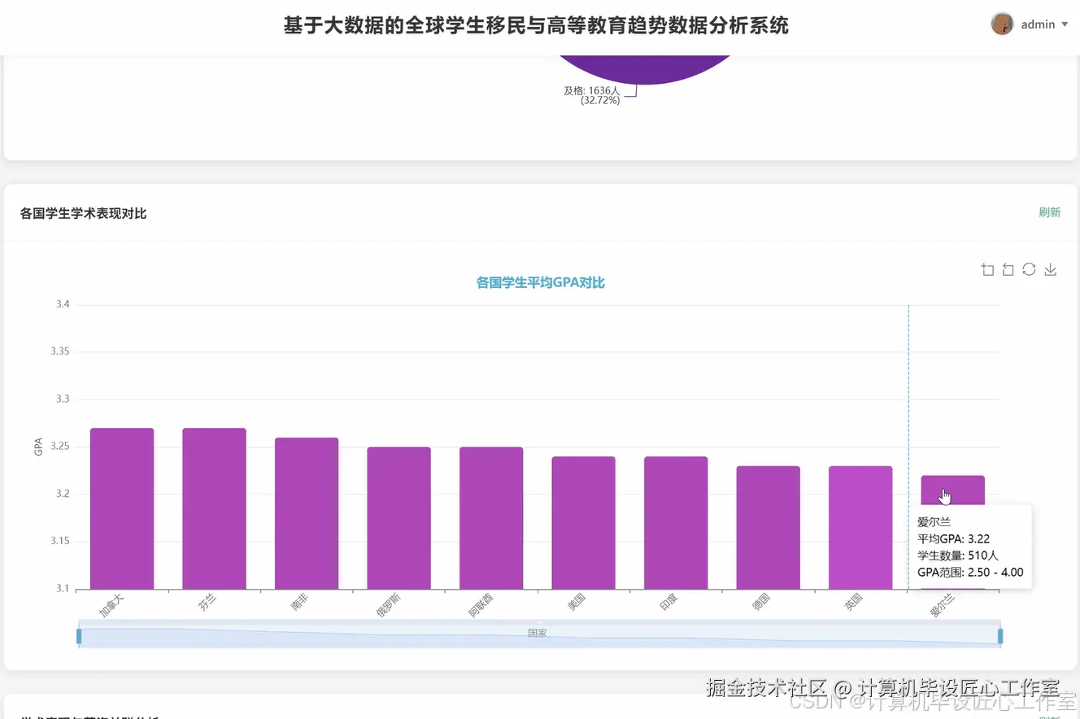
Task: Click the 及格: 1636人 pie label
Action: [x=592, y=95]
